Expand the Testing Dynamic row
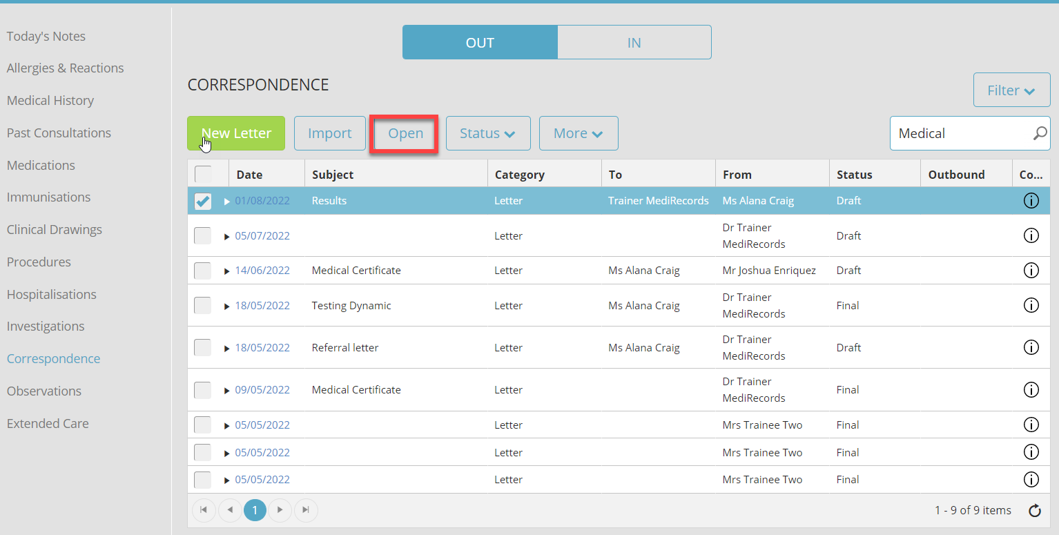The height and width of the screenshot is (535, 1059). pyautogui.click(x=227, y=306)
